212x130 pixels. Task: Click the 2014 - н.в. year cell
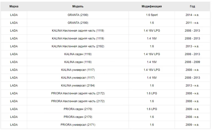click(x=192, y=15)
